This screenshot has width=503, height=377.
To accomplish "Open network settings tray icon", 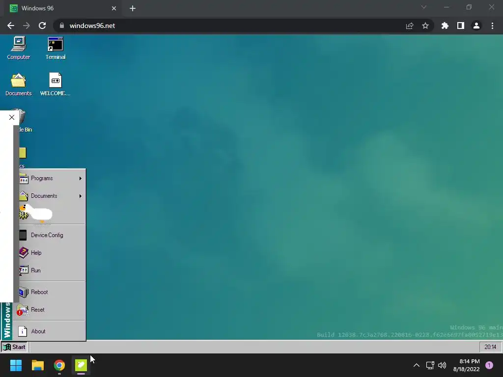I will [430, 365].
